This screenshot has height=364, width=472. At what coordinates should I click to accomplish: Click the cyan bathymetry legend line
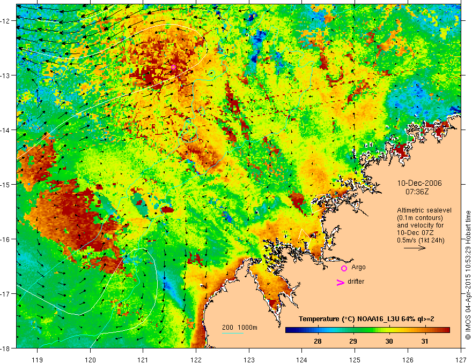pyautogui.click(x=232, y=333)
